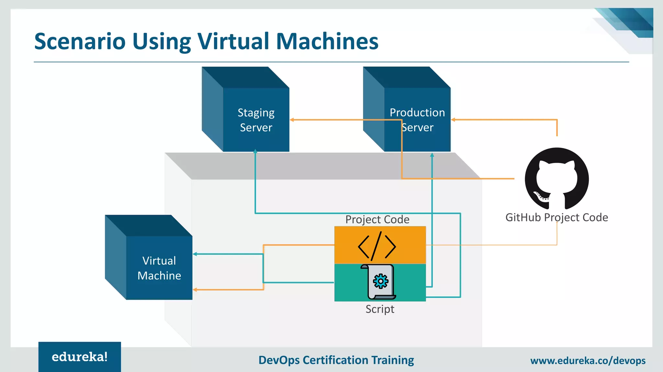The width and height of the screenshot is (663, 372).
Task: Open the www.edureka.co/devops link
Action: (588, 360)
